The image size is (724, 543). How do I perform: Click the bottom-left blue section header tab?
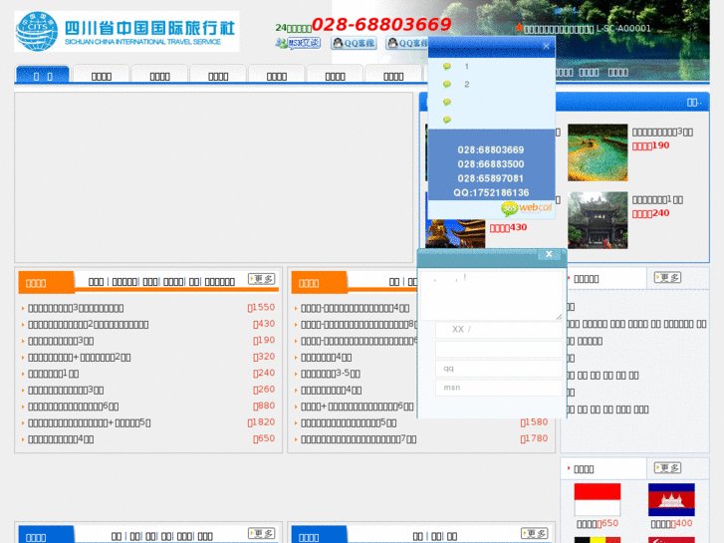(46, 536)
